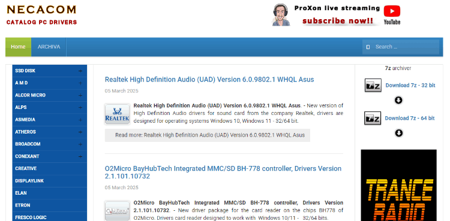Open the Home menu tab
The width and height of the screenshot is (450, 221).
[19, 47]
